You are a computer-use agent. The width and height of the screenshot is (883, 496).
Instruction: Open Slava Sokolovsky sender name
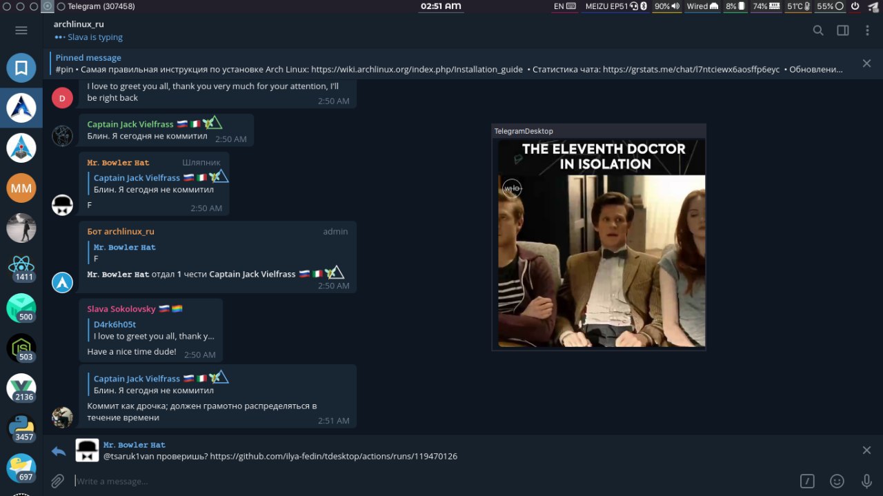coord(121,309)
